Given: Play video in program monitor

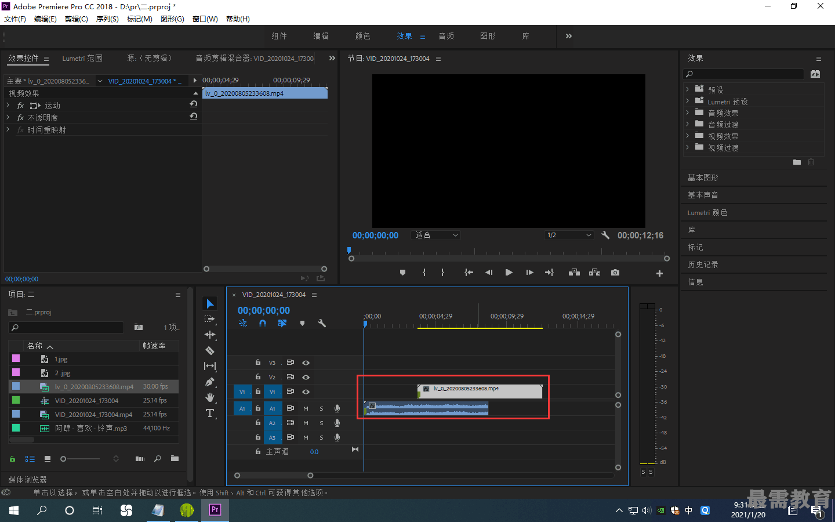Looking at the screenshot, I should tap(509, 273).
